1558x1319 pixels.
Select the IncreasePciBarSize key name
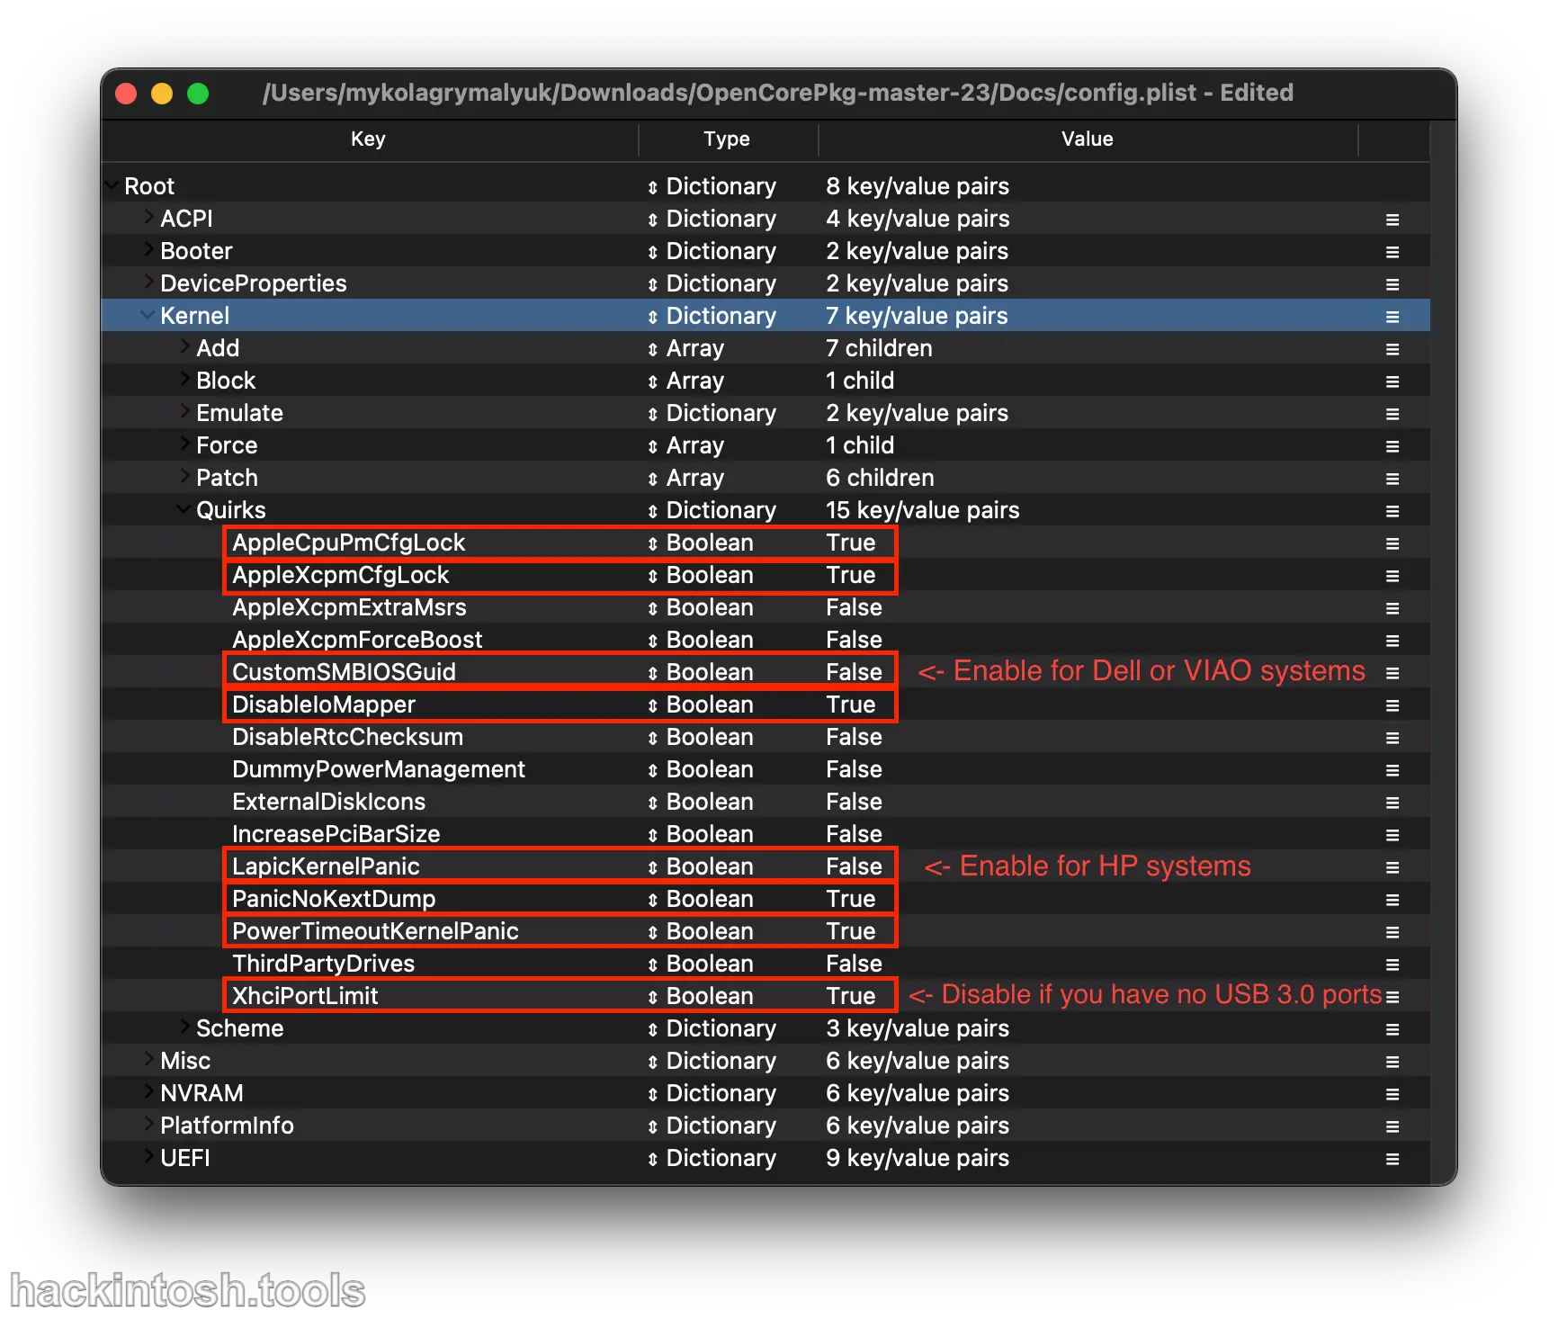pyautogui.click(x=336, y=834)
